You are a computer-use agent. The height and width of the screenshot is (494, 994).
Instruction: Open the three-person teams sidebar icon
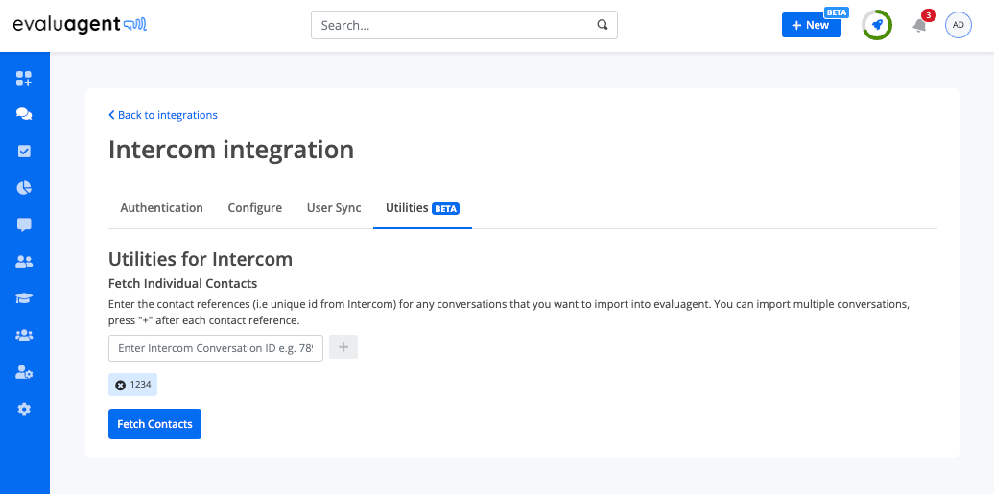24,336
